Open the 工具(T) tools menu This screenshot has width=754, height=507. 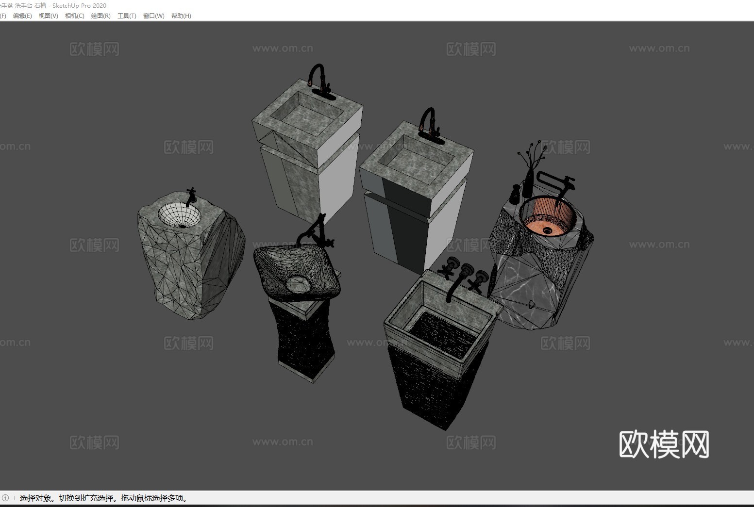pyautogui.click(x=127, y=16)
